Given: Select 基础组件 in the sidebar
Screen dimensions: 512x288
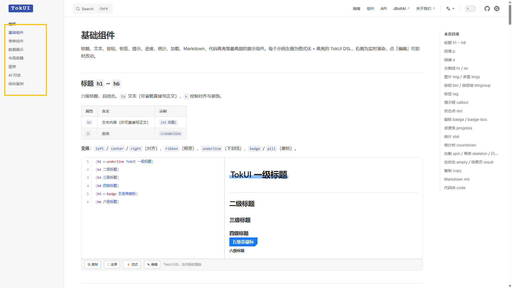Looking at the screenshot, I should (x=16, y=33).
